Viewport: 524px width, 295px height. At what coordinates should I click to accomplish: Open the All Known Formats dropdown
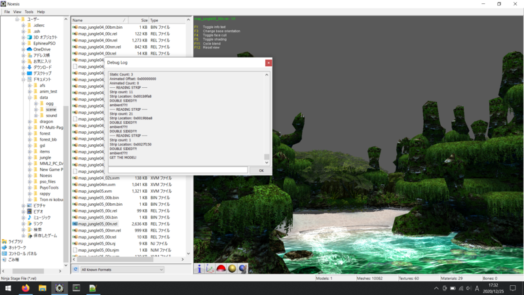point(122,269)
